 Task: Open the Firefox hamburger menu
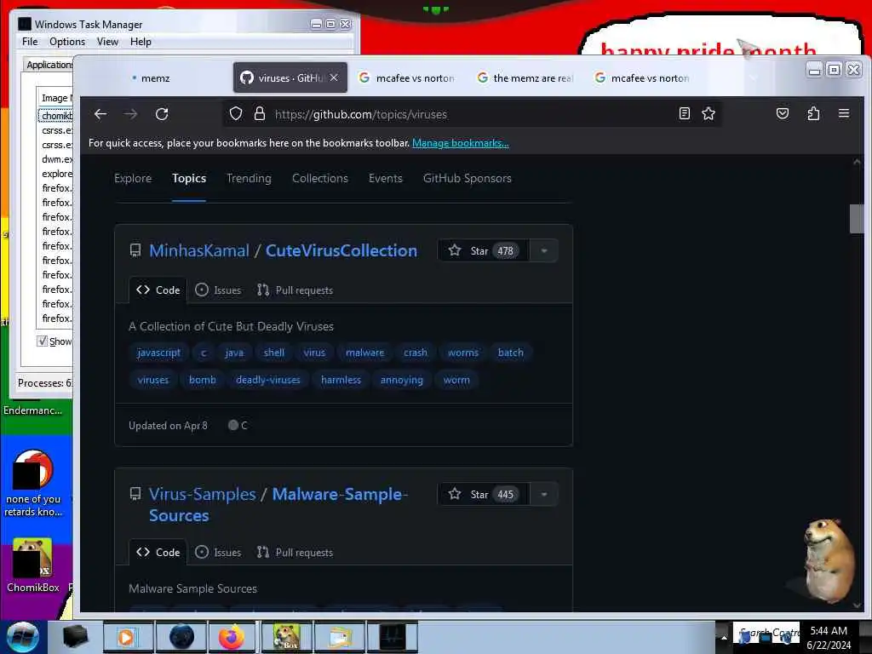pyautogui.click(x=844, y=113)
